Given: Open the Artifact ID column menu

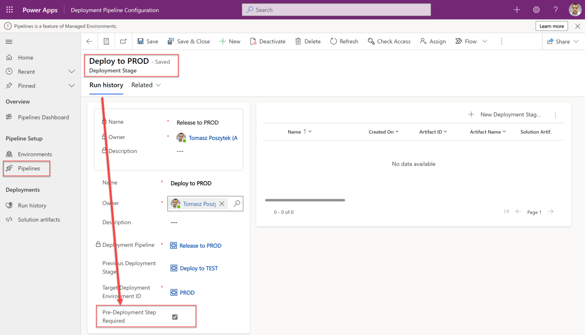Looking at the screenshot, I should [433, 132].
